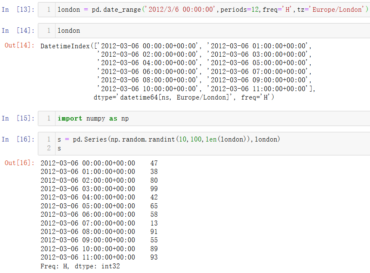
Task: Click the 'Europe/London' string in cell 13
Action: pos(336,9)
